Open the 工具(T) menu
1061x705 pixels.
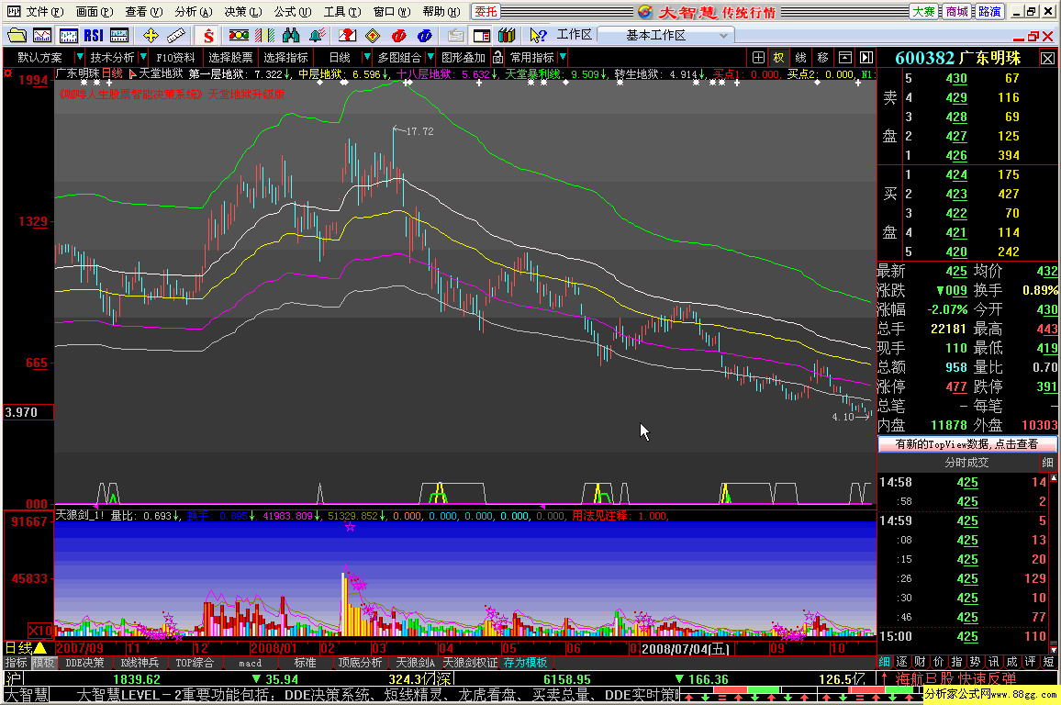click(342, 12)
